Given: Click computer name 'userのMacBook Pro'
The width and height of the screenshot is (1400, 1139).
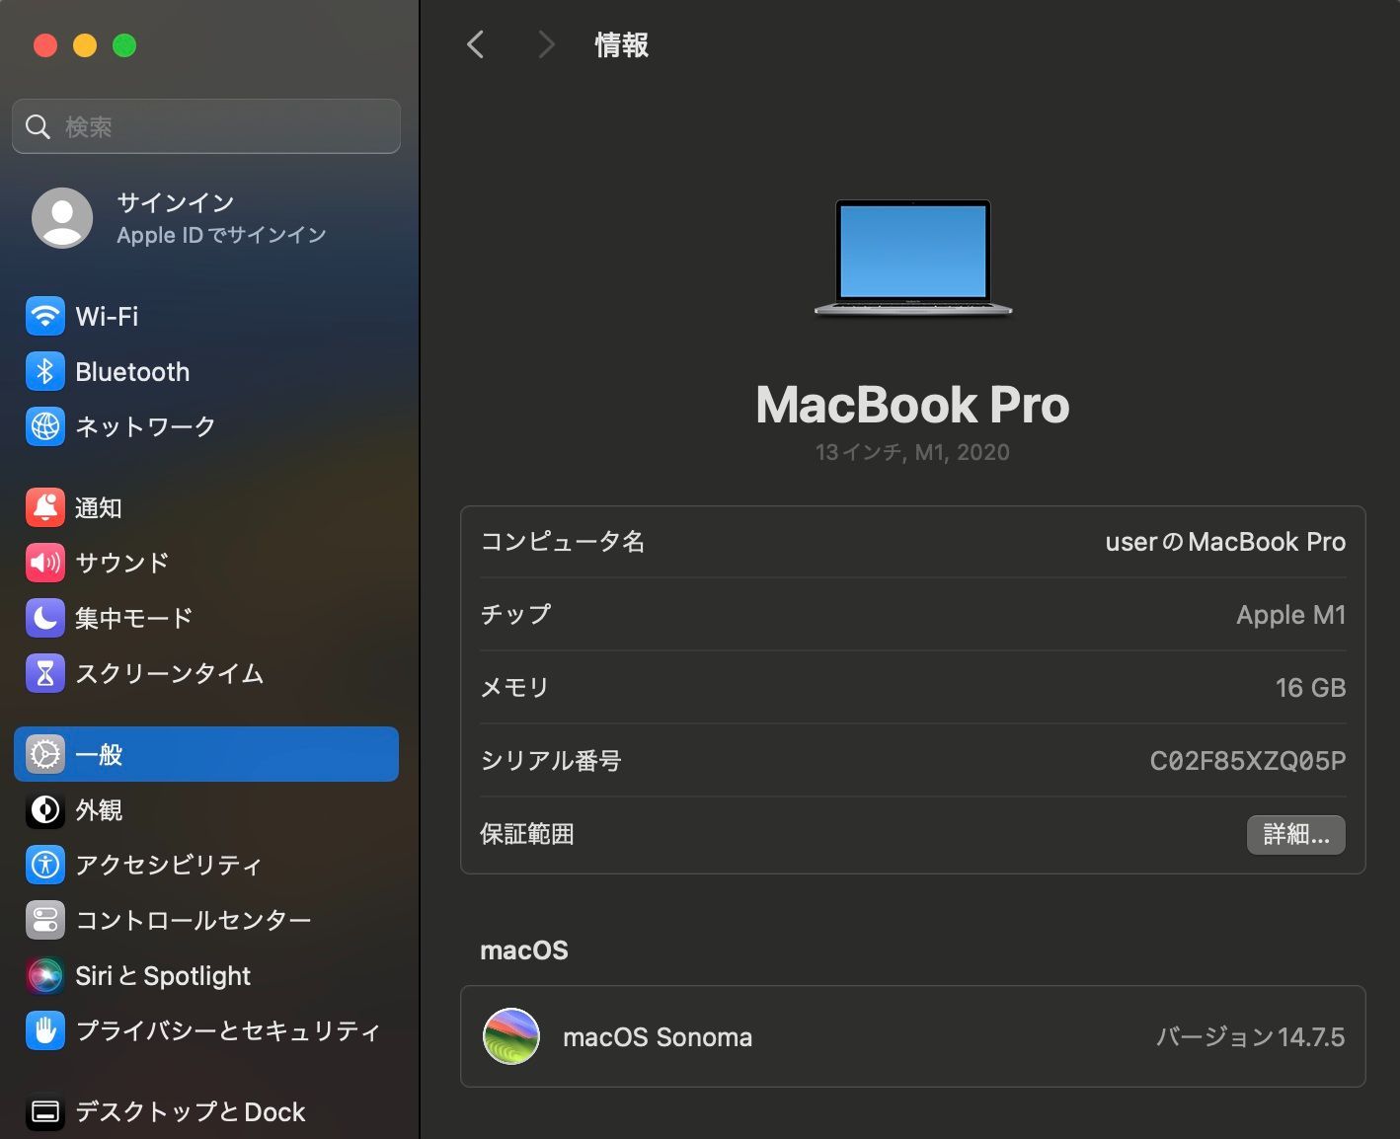Looking at the screenshot, I should [1225, 542].
